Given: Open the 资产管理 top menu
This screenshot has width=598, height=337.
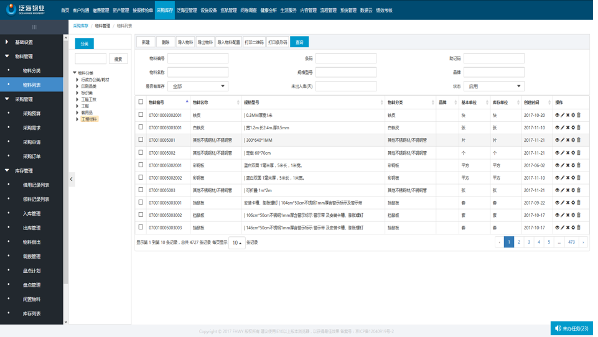Looking at the screenshot, I should (x=121, y=11).
